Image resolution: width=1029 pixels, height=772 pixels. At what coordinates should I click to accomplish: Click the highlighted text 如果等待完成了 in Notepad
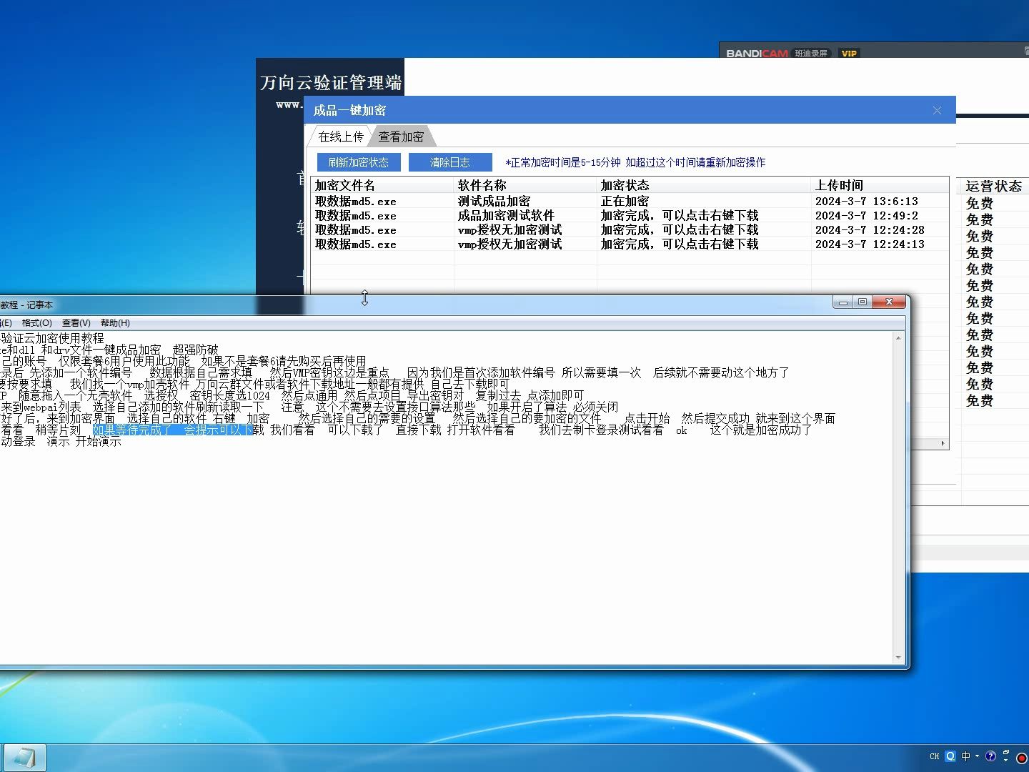[x=132, y=430]
